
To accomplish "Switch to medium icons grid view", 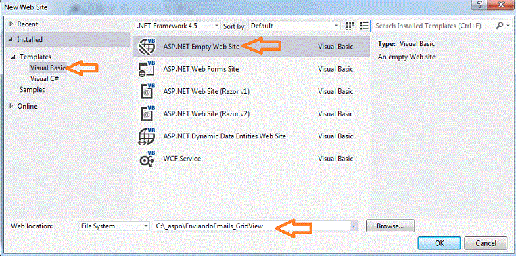I will click(350, 26).
